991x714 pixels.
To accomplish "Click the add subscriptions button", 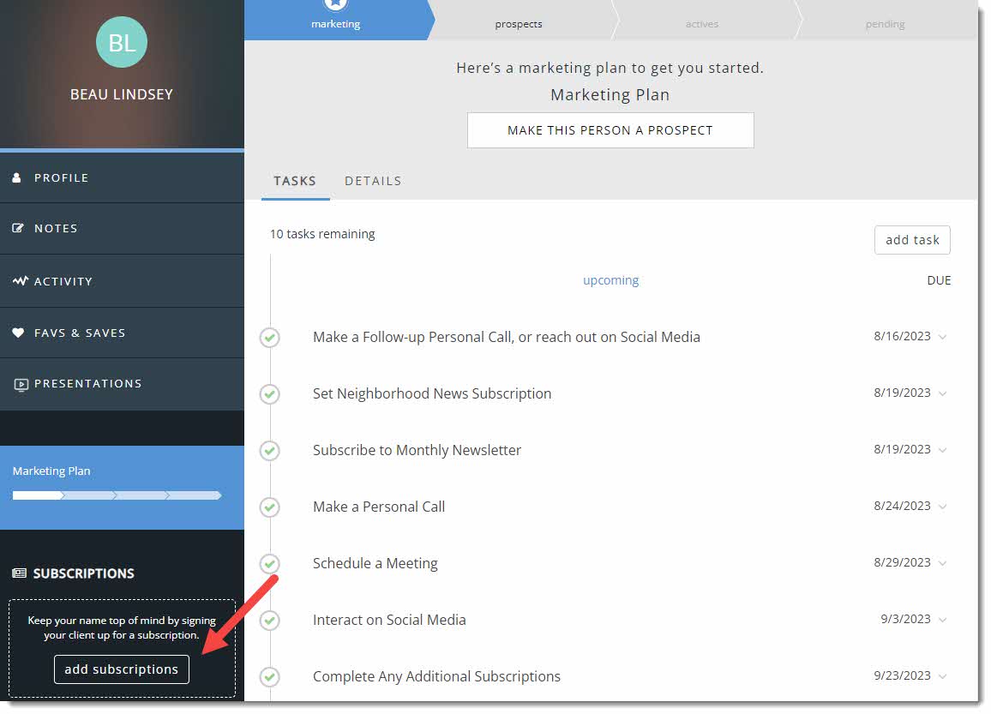I will coord(122,669).
